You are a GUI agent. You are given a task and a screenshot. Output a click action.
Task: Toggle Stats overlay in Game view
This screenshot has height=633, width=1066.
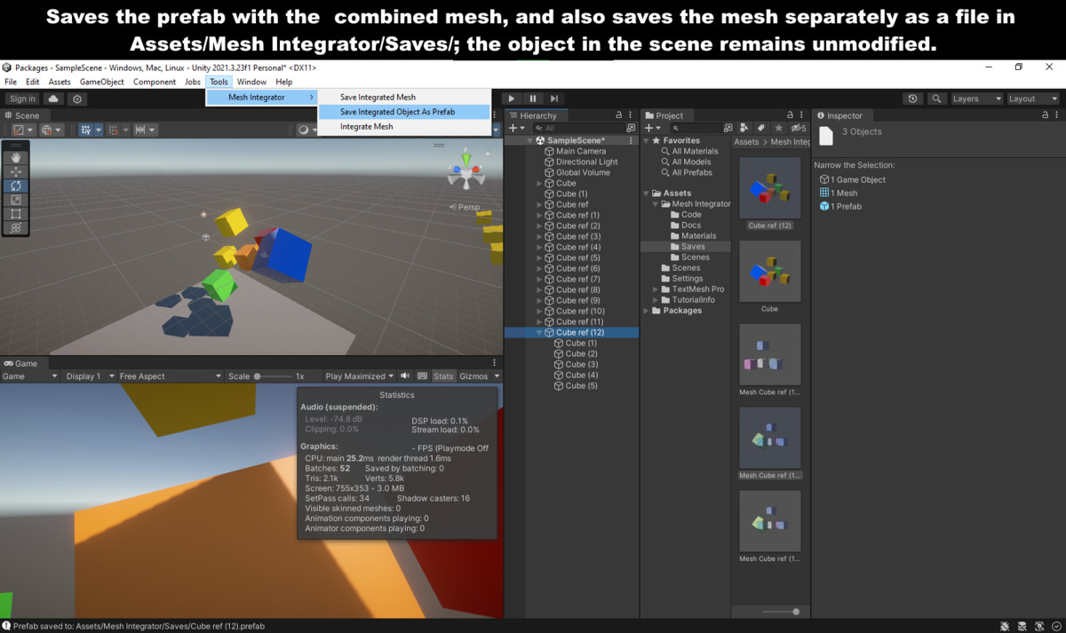(x=443, y=376)
